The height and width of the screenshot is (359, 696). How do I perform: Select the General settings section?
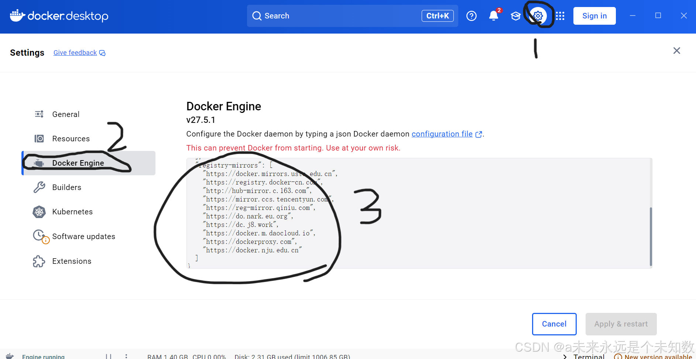[66, 114]
